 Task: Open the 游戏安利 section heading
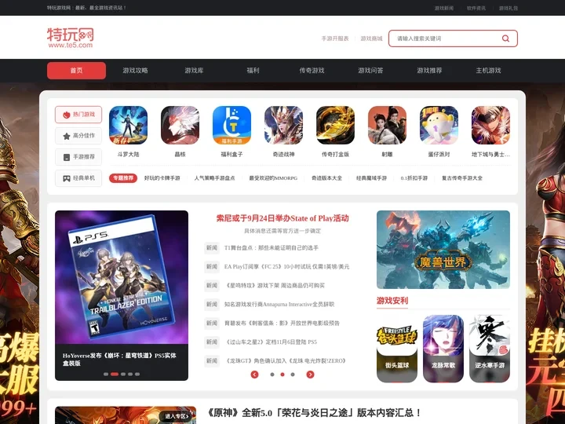[392, 301]
